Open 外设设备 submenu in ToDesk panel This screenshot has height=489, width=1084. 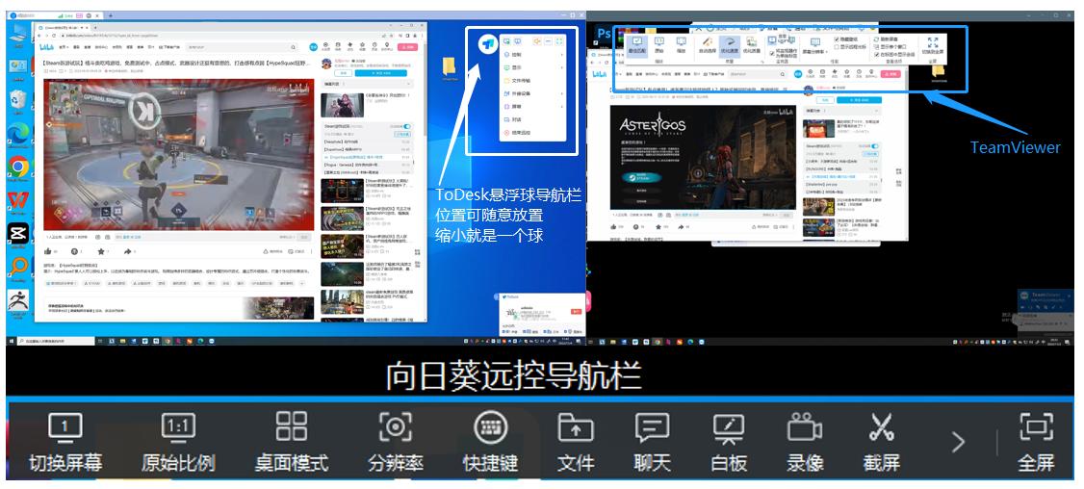(x=532, y=94)
